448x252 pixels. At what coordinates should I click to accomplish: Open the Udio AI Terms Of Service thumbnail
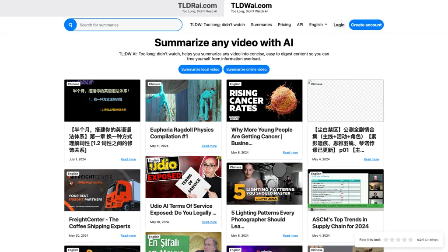click(183, 177)
